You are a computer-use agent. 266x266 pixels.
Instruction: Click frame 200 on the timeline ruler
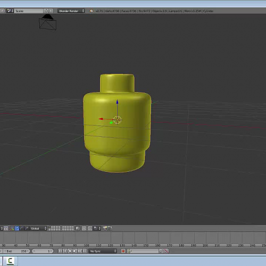[205, 245]
